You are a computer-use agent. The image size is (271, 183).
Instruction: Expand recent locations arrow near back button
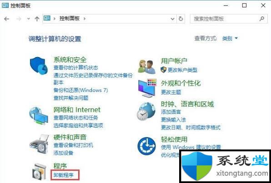(x=29, y=19)
